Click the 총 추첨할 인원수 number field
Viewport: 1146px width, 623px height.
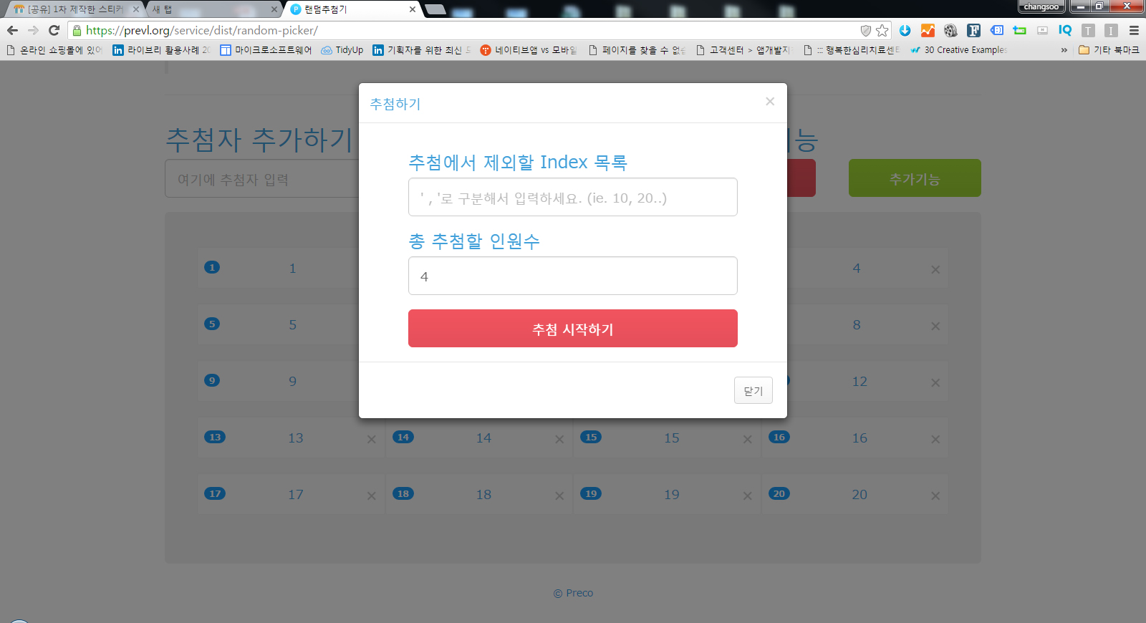(x=572, y=276)
